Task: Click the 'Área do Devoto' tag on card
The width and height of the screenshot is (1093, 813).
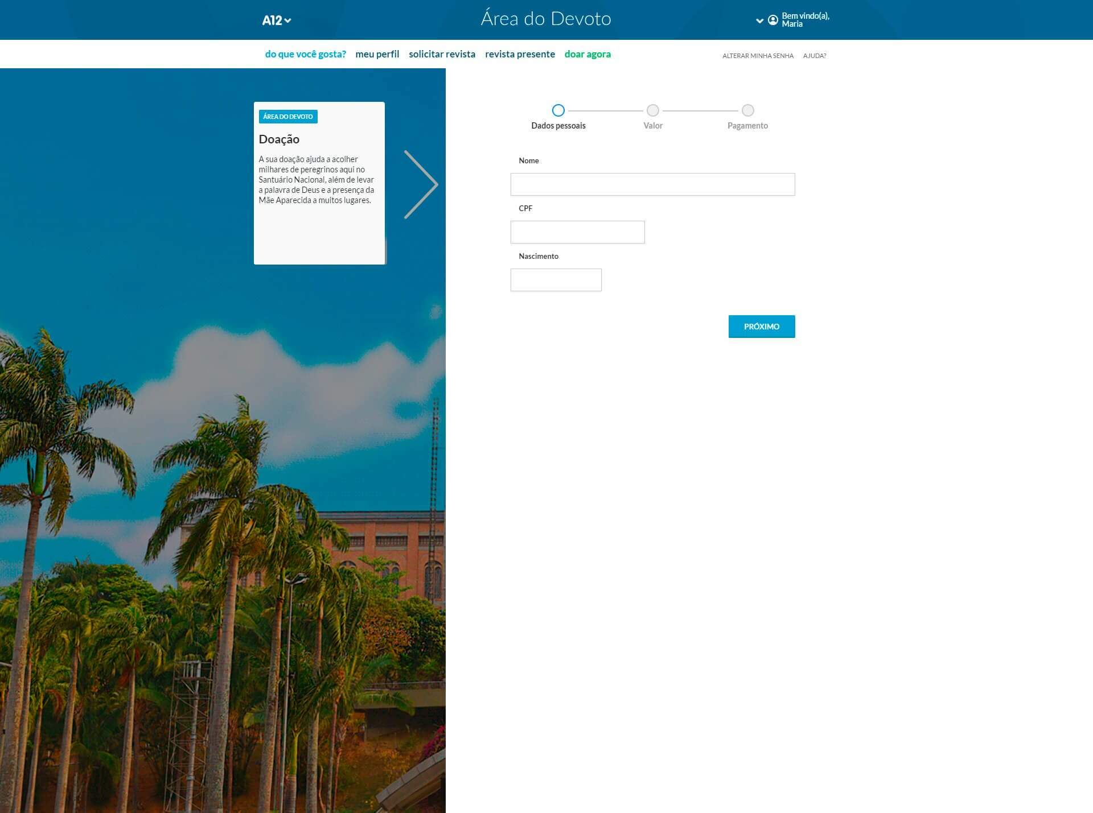Action: pos(288,117)
